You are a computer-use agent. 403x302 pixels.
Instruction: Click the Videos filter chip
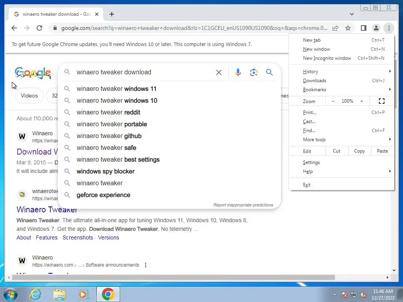click(x=29, y=96)
